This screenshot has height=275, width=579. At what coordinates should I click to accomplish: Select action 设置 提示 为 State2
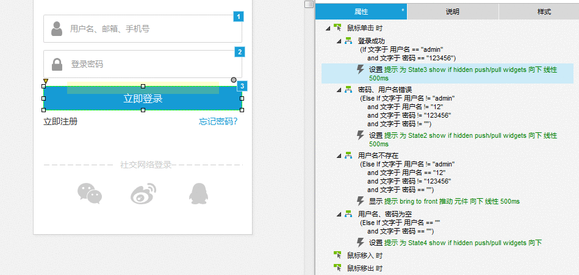click(463, 140)
